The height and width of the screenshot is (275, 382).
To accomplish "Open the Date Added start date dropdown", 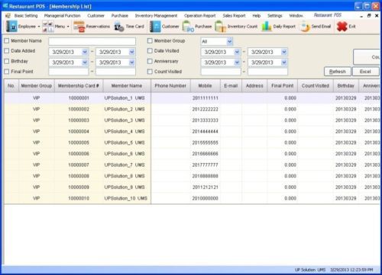I will tap(85, 52).
